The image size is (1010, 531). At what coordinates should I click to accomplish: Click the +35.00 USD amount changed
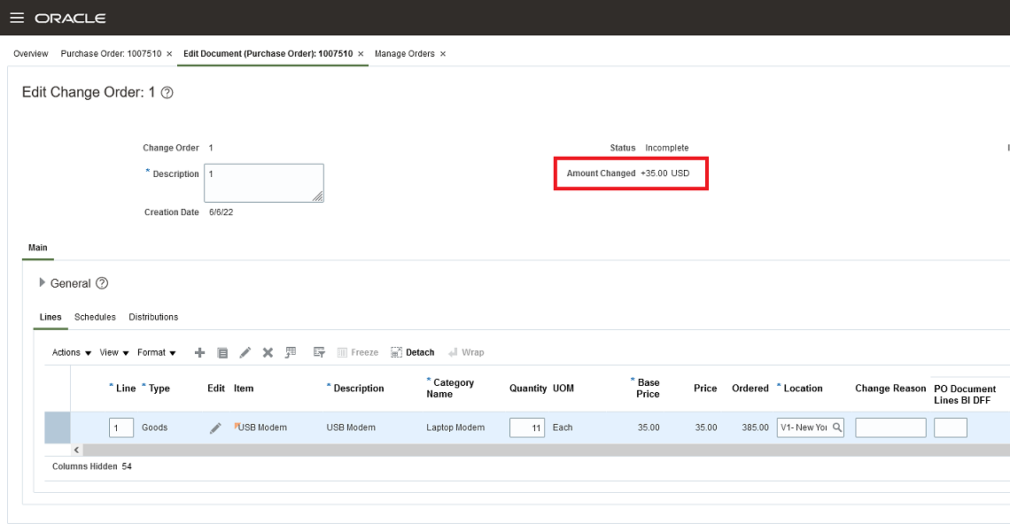coord(664,173)
